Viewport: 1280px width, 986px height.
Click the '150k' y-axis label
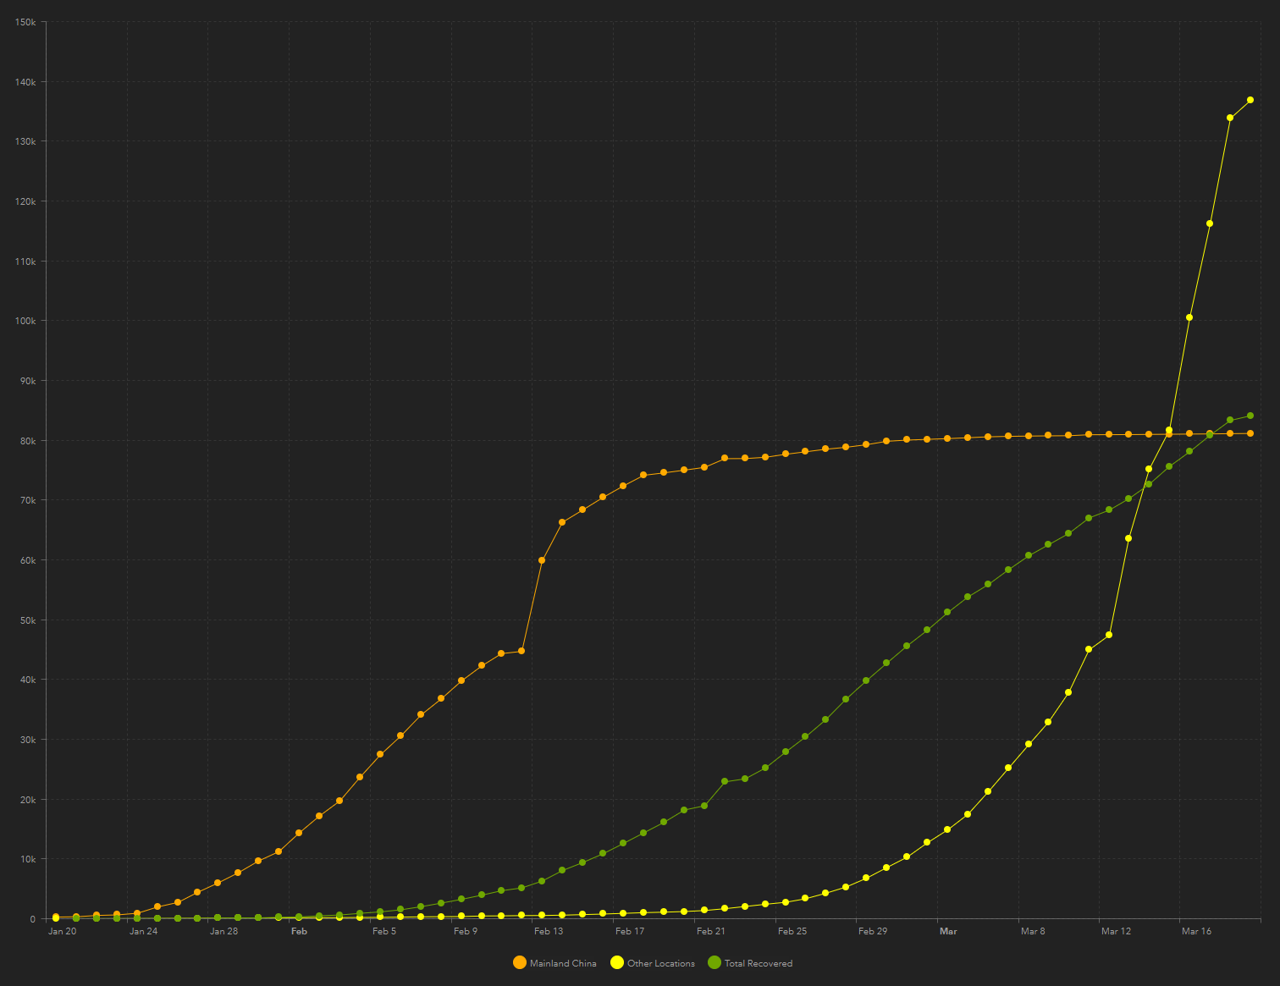point(25,22)
